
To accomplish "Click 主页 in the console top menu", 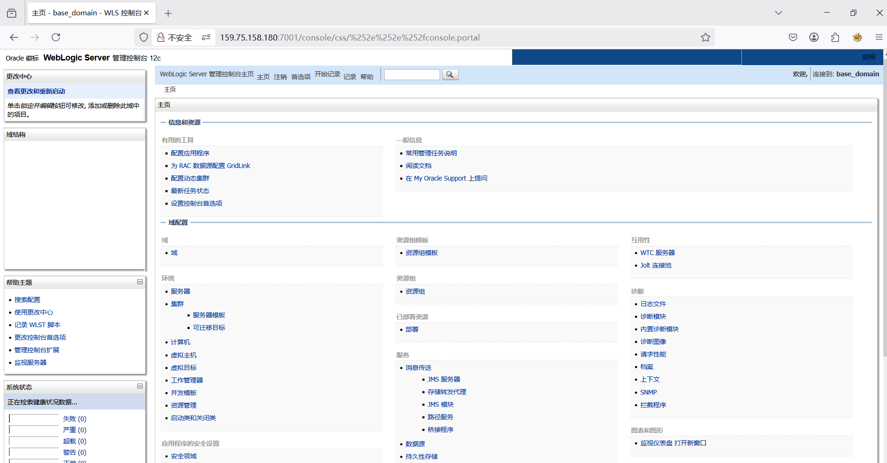I will coord(263,77).
